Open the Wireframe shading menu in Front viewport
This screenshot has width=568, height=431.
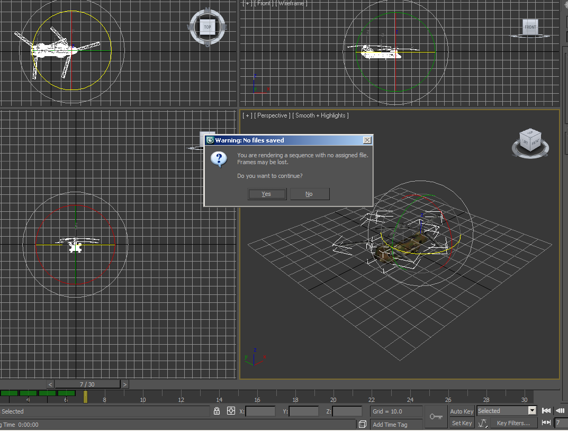tap(291, 3)
